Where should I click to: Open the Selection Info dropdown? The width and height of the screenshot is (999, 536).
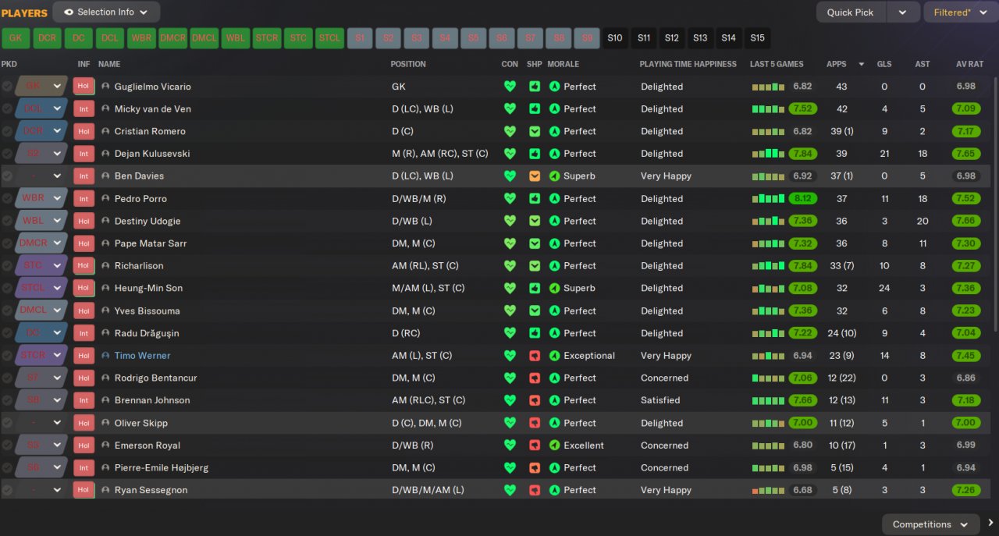106,12
